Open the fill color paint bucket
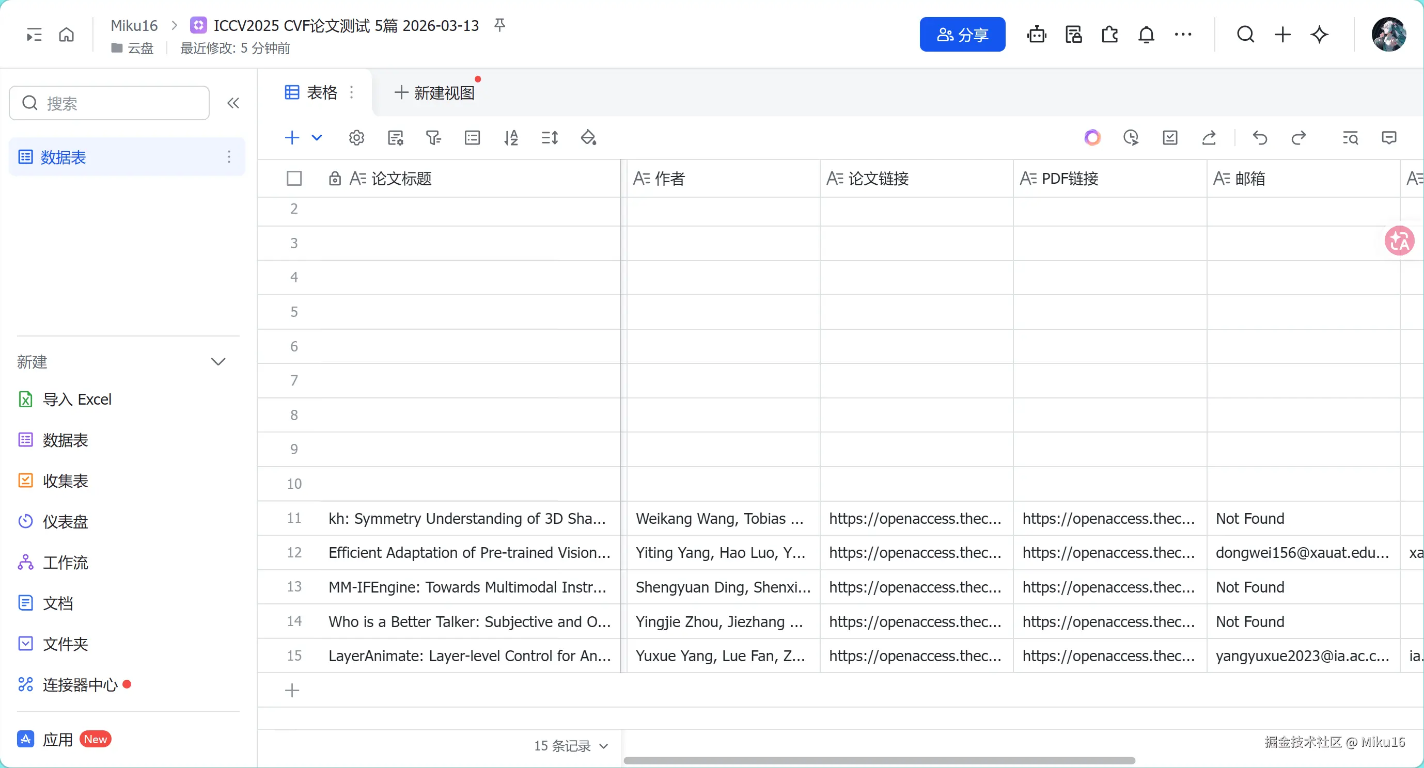 pos(588,138)
